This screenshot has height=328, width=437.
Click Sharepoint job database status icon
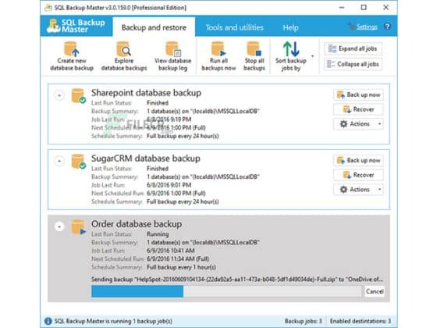pyautogui.click(x=78, y=96)
